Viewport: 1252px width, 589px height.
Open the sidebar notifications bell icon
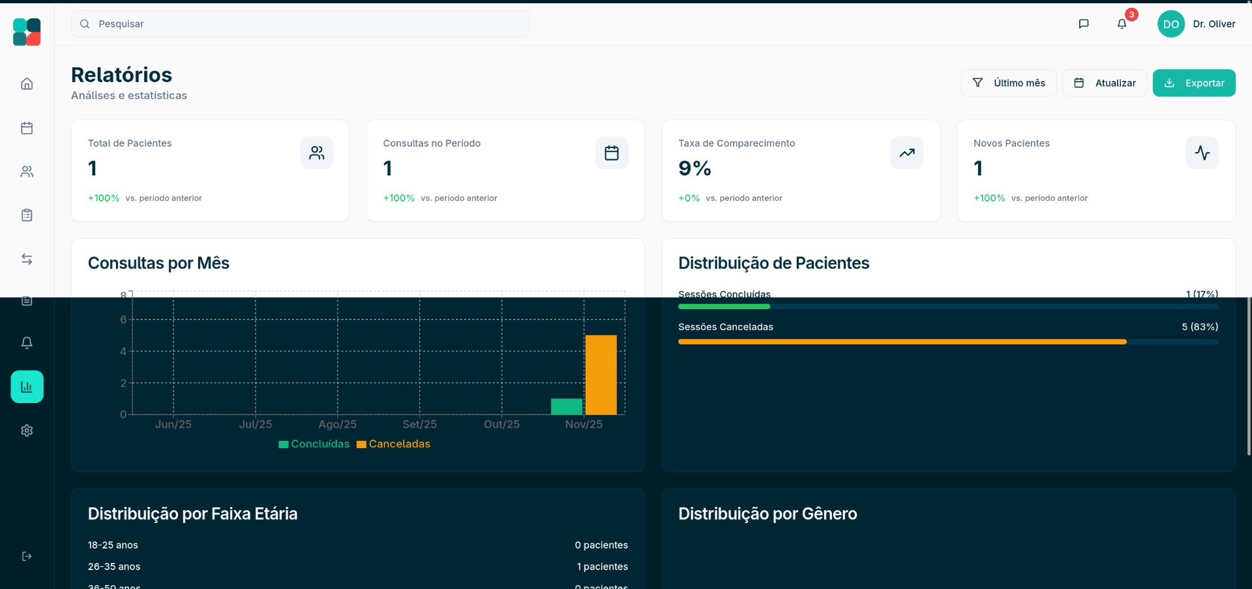(27, 342)
